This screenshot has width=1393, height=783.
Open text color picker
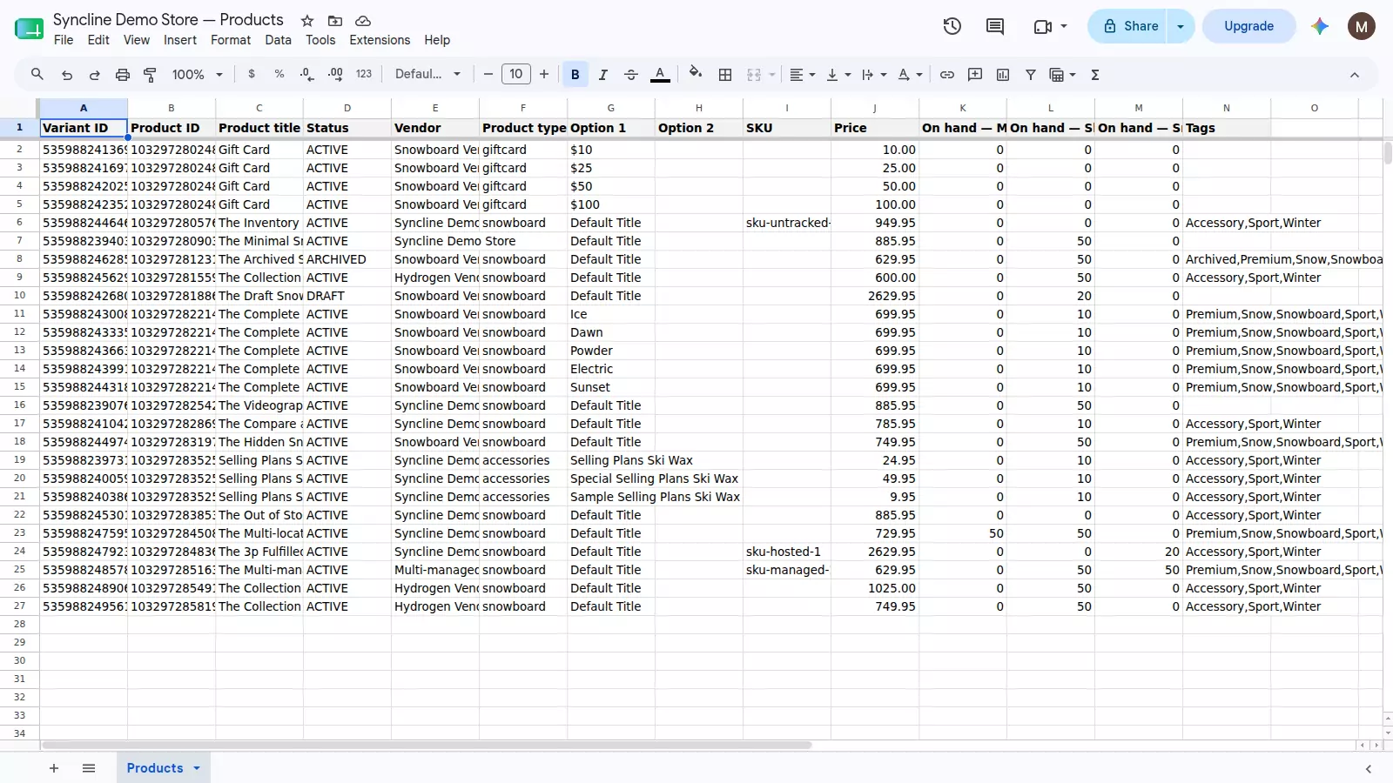(661, 75)
